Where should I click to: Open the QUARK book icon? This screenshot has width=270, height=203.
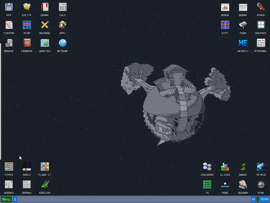(45, 7)
